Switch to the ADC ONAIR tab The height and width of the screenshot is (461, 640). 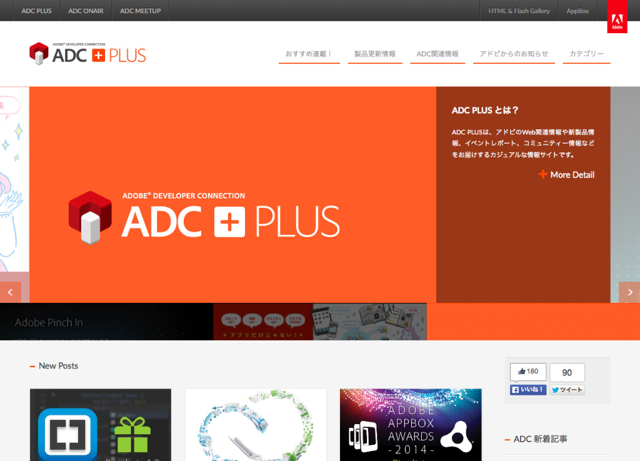pyautogui.click(x=86, y=11)
